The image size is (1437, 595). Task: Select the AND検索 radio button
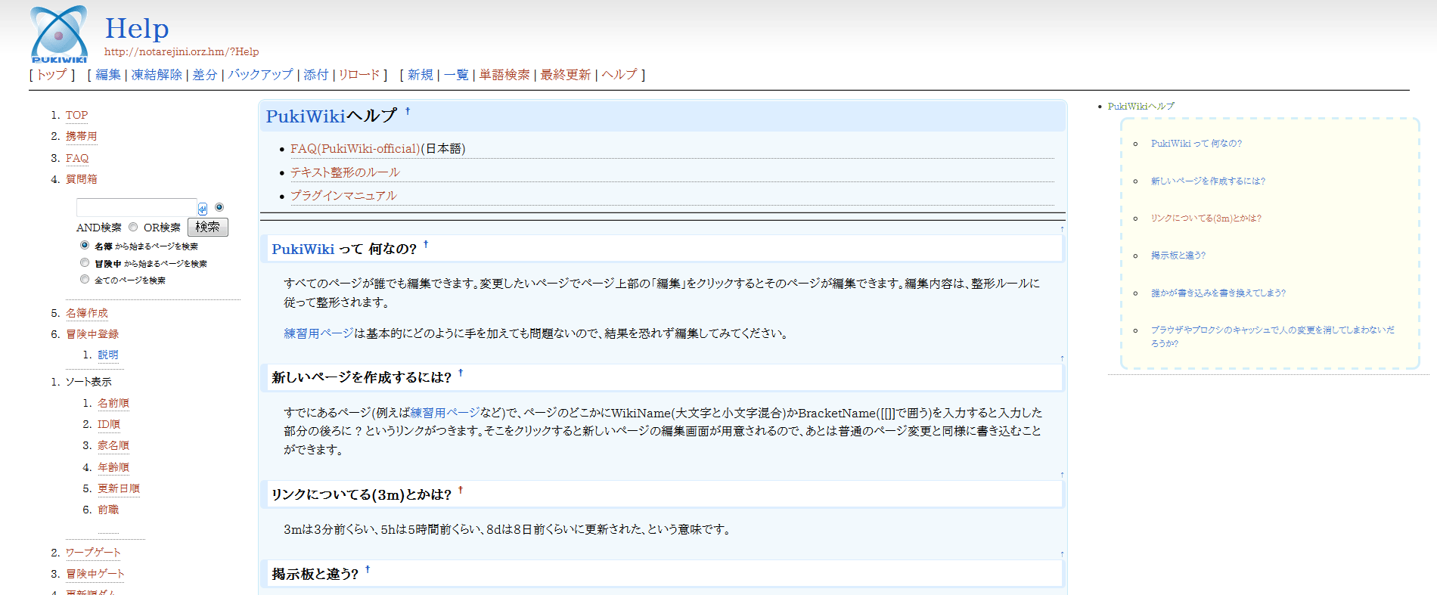219,207
